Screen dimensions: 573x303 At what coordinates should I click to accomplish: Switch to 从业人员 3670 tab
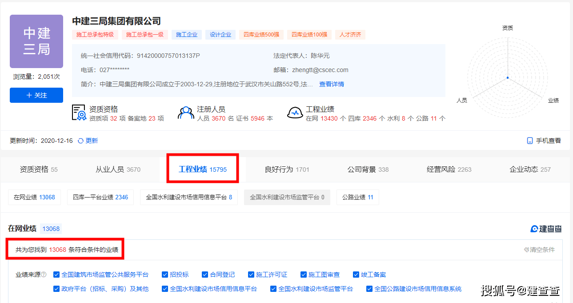tap(118, 170)
